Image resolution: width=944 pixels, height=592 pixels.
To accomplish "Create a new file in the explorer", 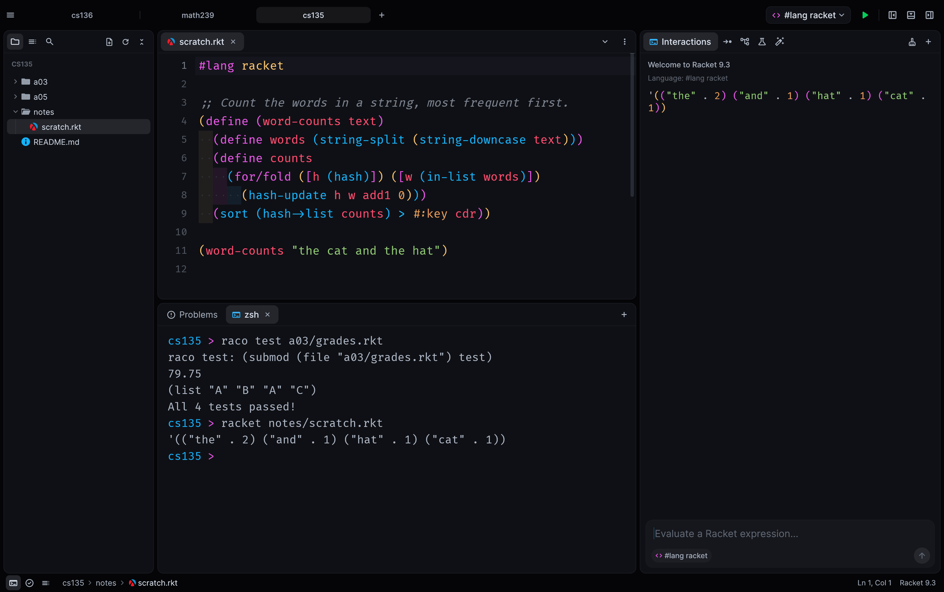I will pyautogui.click(x=109, y=42).
